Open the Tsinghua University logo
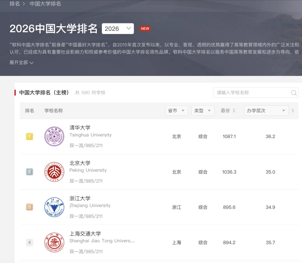This screenshot has height=263, width=302. [x=54, y=136]
